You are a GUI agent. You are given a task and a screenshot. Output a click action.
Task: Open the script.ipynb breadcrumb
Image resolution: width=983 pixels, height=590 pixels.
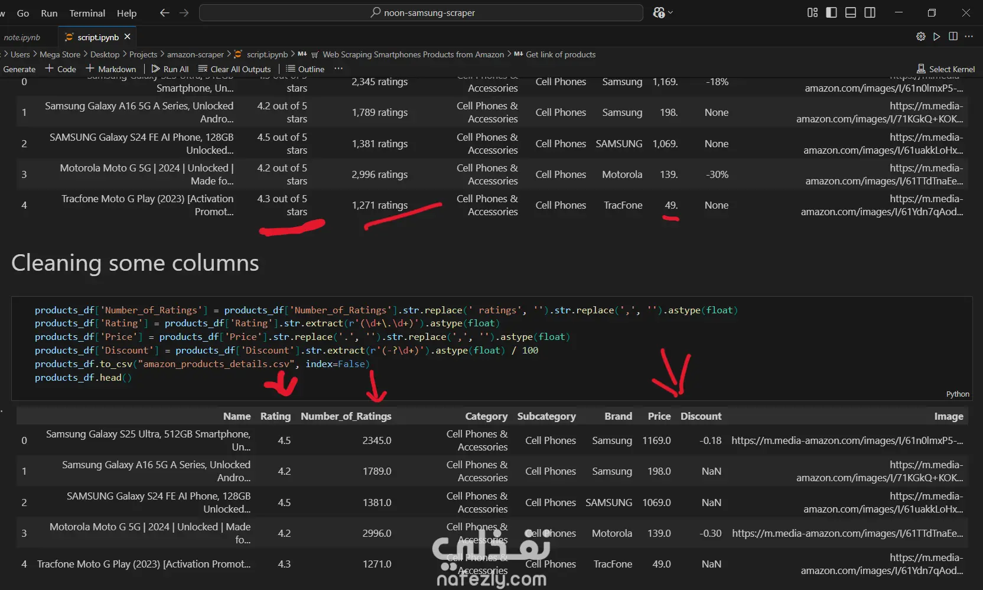261,54
